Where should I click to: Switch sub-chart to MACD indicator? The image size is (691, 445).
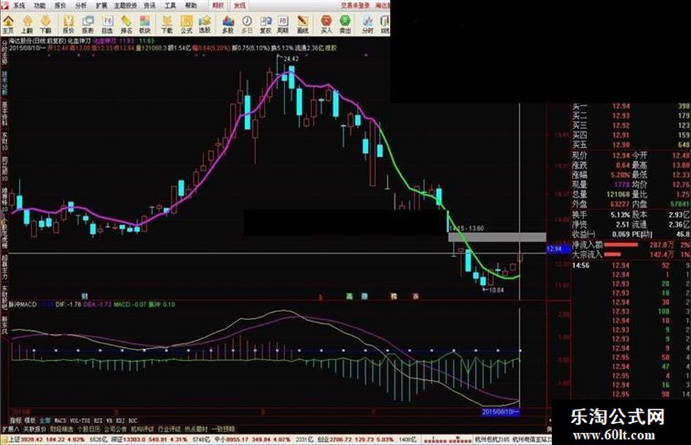point(60,421)
